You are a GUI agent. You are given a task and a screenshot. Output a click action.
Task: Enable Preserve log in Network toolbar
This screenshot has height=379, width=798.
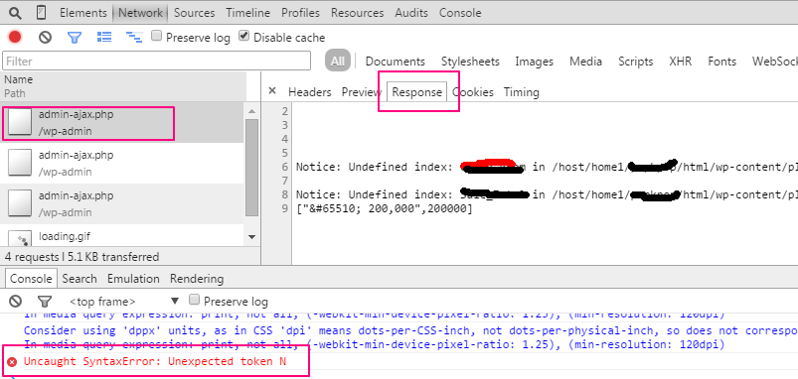pos(157,36)
